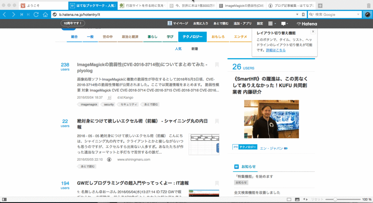The width and height of the screenshot is (373, 203).
Task: Open the 詳細はこちら link
Action: point(276,50)
